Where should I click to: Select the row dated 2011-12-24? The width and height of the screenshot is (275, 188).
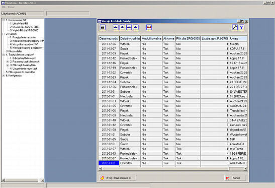[173, 82]
